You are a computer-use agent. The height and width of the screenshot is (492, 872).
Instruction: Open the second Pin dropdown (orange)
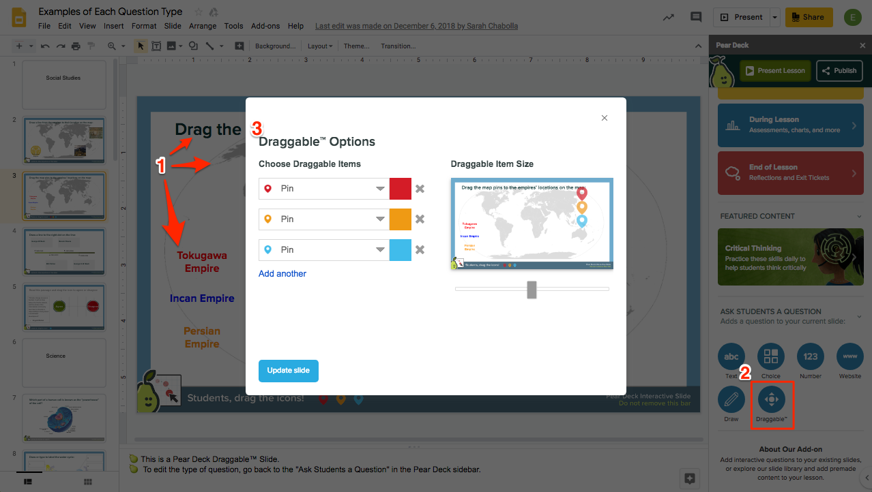click(324, 219)
